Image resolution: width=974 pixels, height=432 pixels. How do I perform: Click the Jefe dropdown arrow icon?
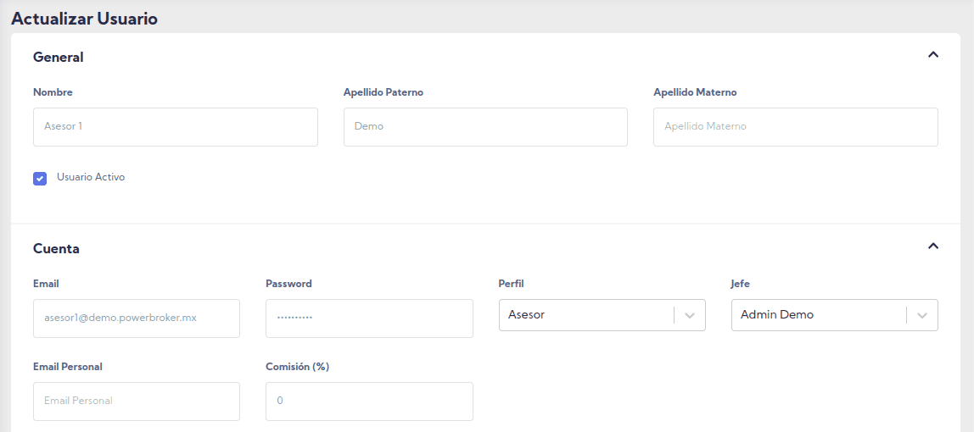(x=922, y=315)
